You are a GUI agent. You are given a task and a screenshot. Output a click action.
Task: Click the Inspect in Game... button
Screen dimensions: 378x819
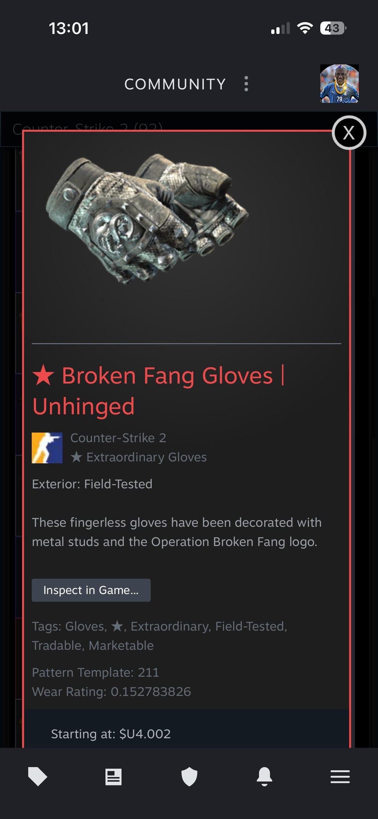pos(91,590)
